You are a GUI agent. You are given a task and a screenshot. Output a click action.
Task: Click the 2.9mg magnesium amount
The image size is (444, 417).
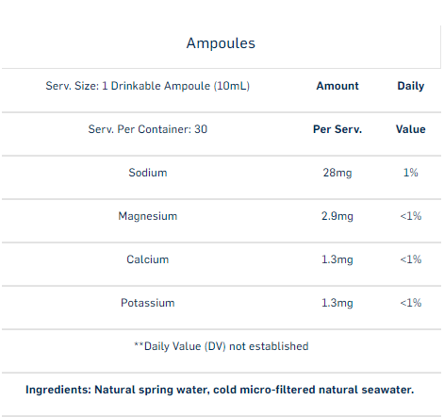(337, 216)
